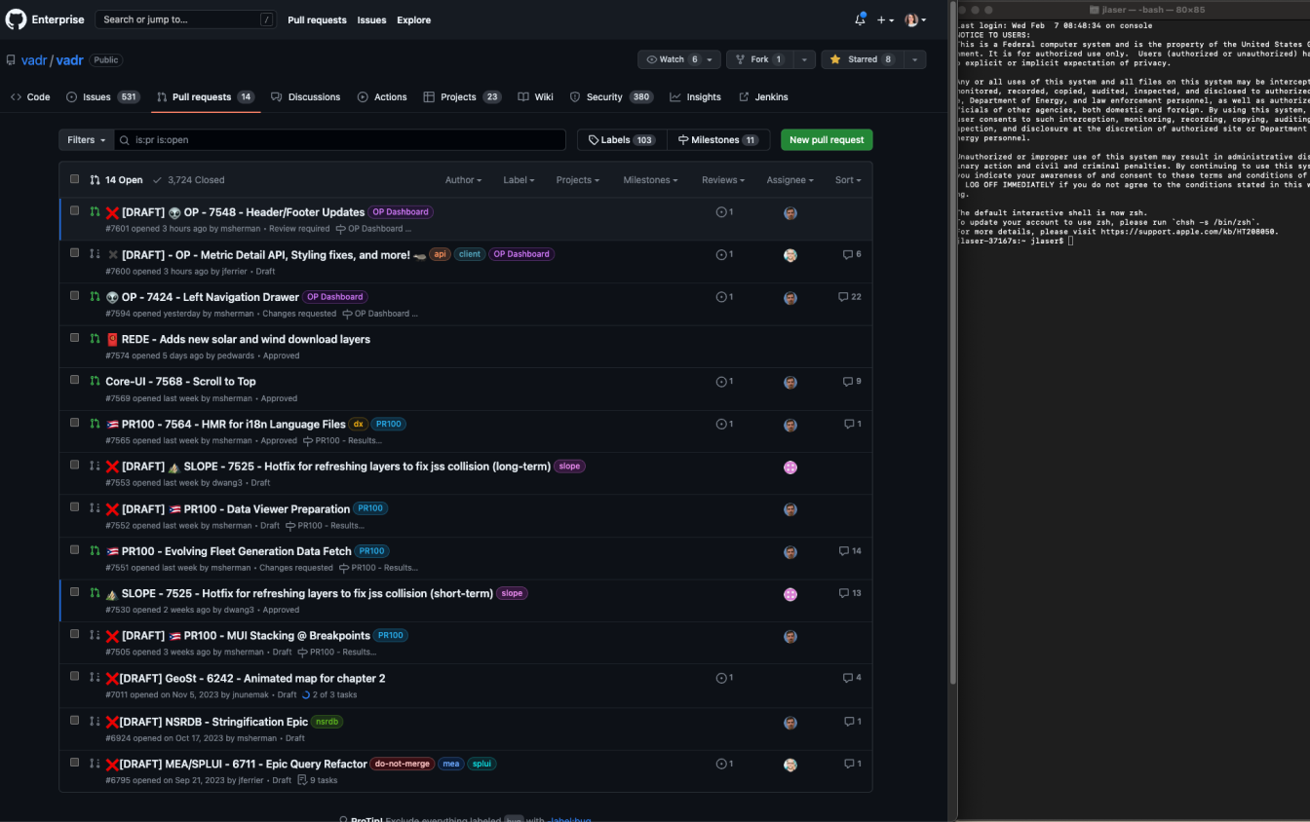
Task: Check the Data Viewer Preparation PR checkbox
Action: coord(75,507)
